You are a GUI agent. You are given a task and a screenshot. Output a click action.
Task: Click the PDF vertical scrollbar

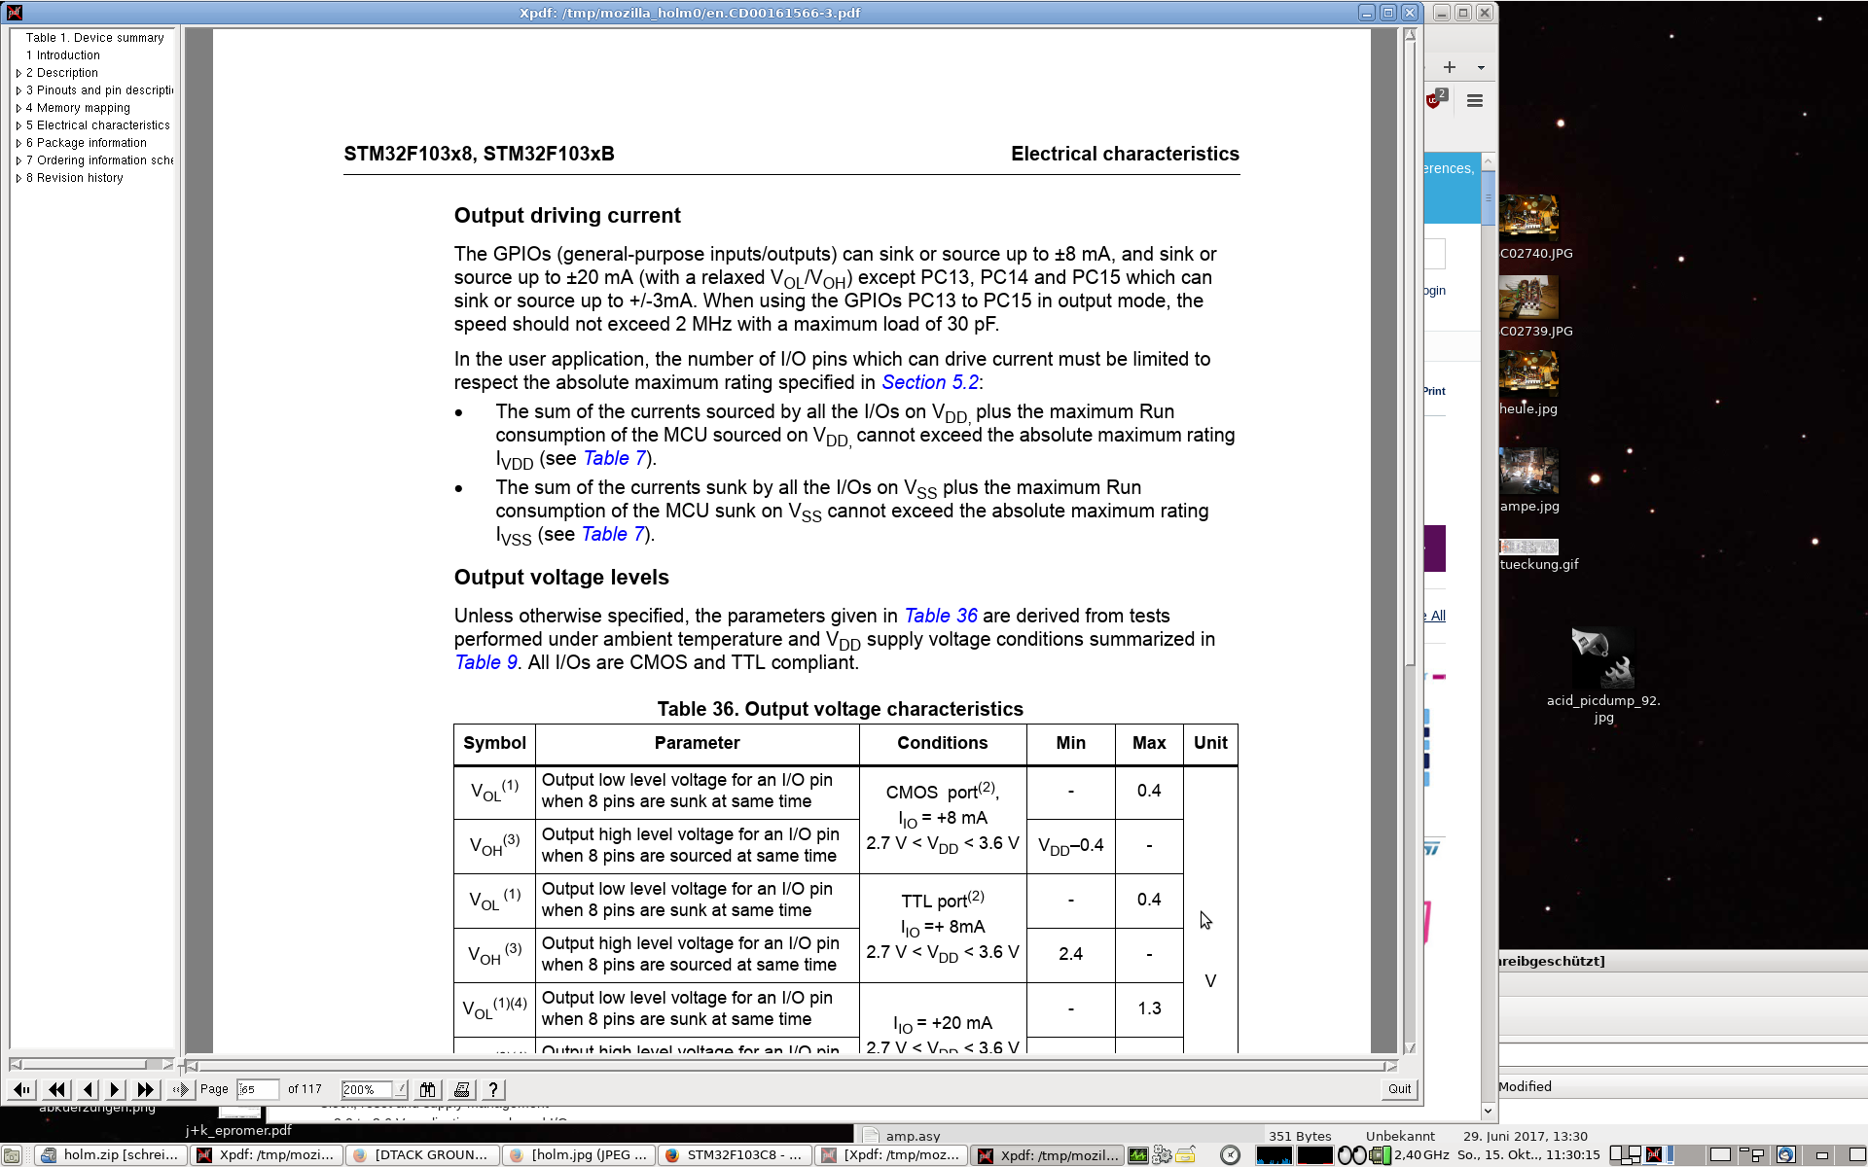click(1410, 541)
